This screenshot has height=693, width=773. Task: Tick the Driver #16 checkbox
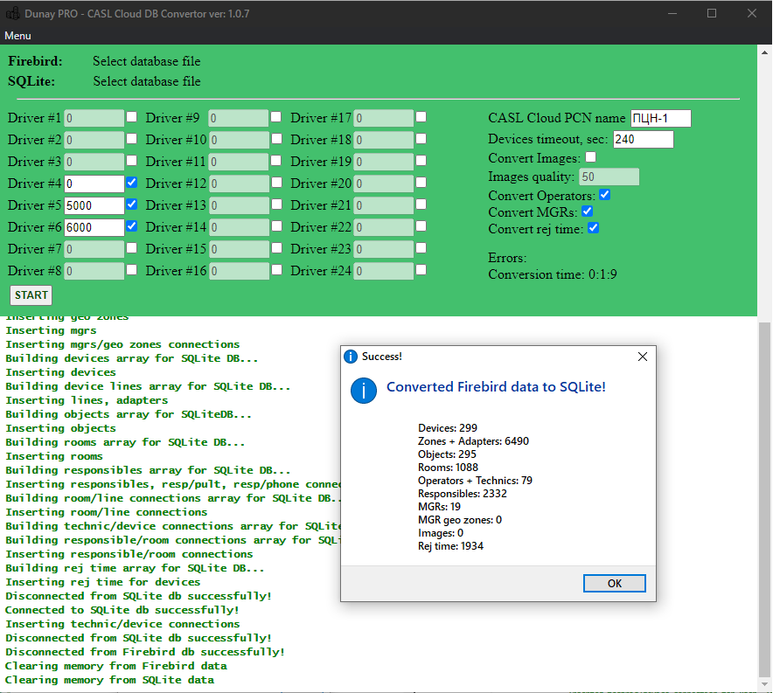pos(276,270)
